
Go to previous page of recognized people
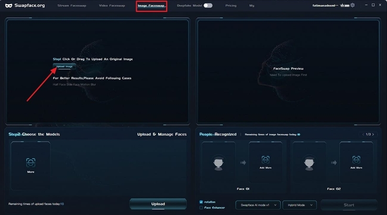tap(363, 134)
